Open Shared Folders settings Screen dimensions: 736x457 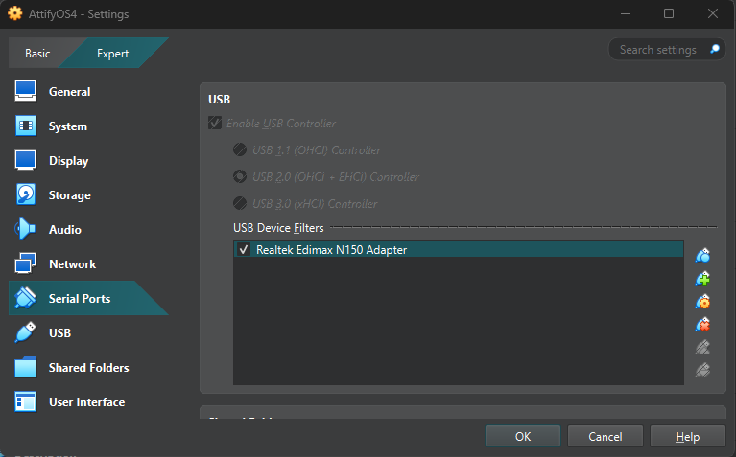[x=88, y=368]
